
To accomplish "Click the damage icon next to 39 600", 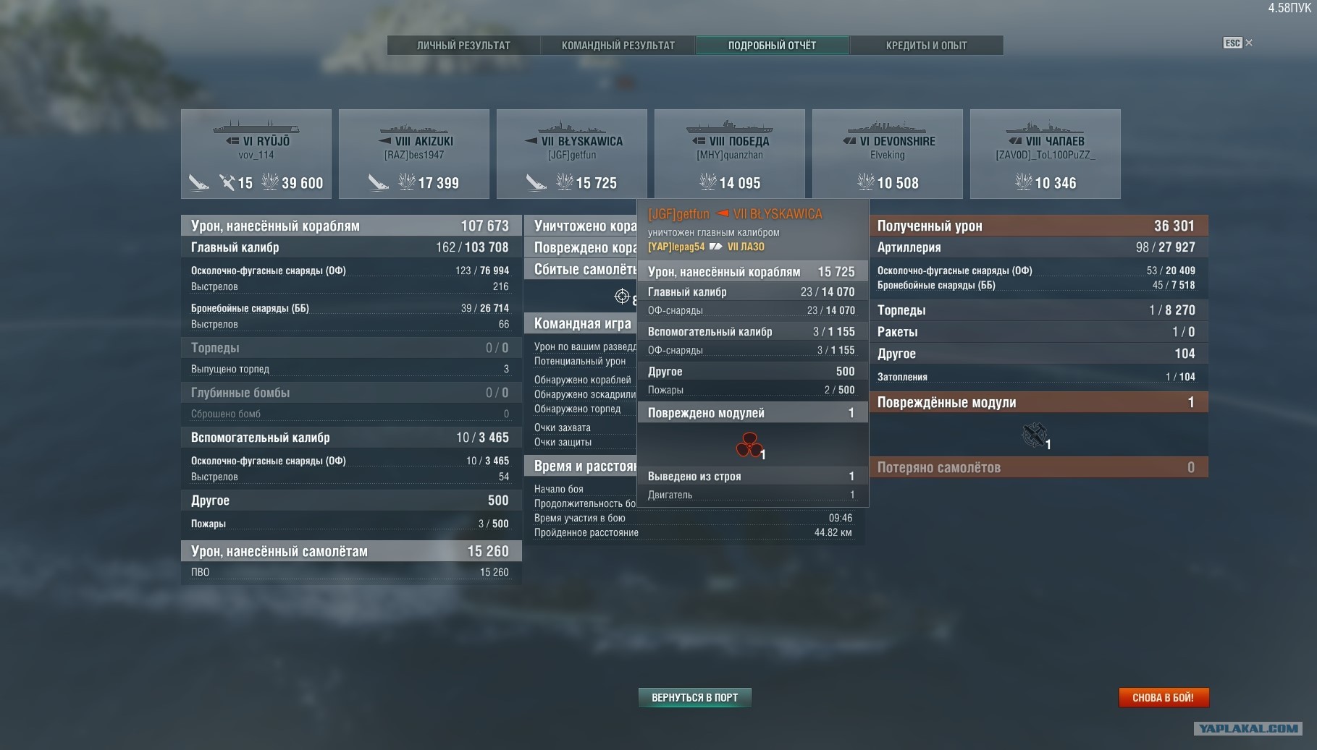I will 270,182.
